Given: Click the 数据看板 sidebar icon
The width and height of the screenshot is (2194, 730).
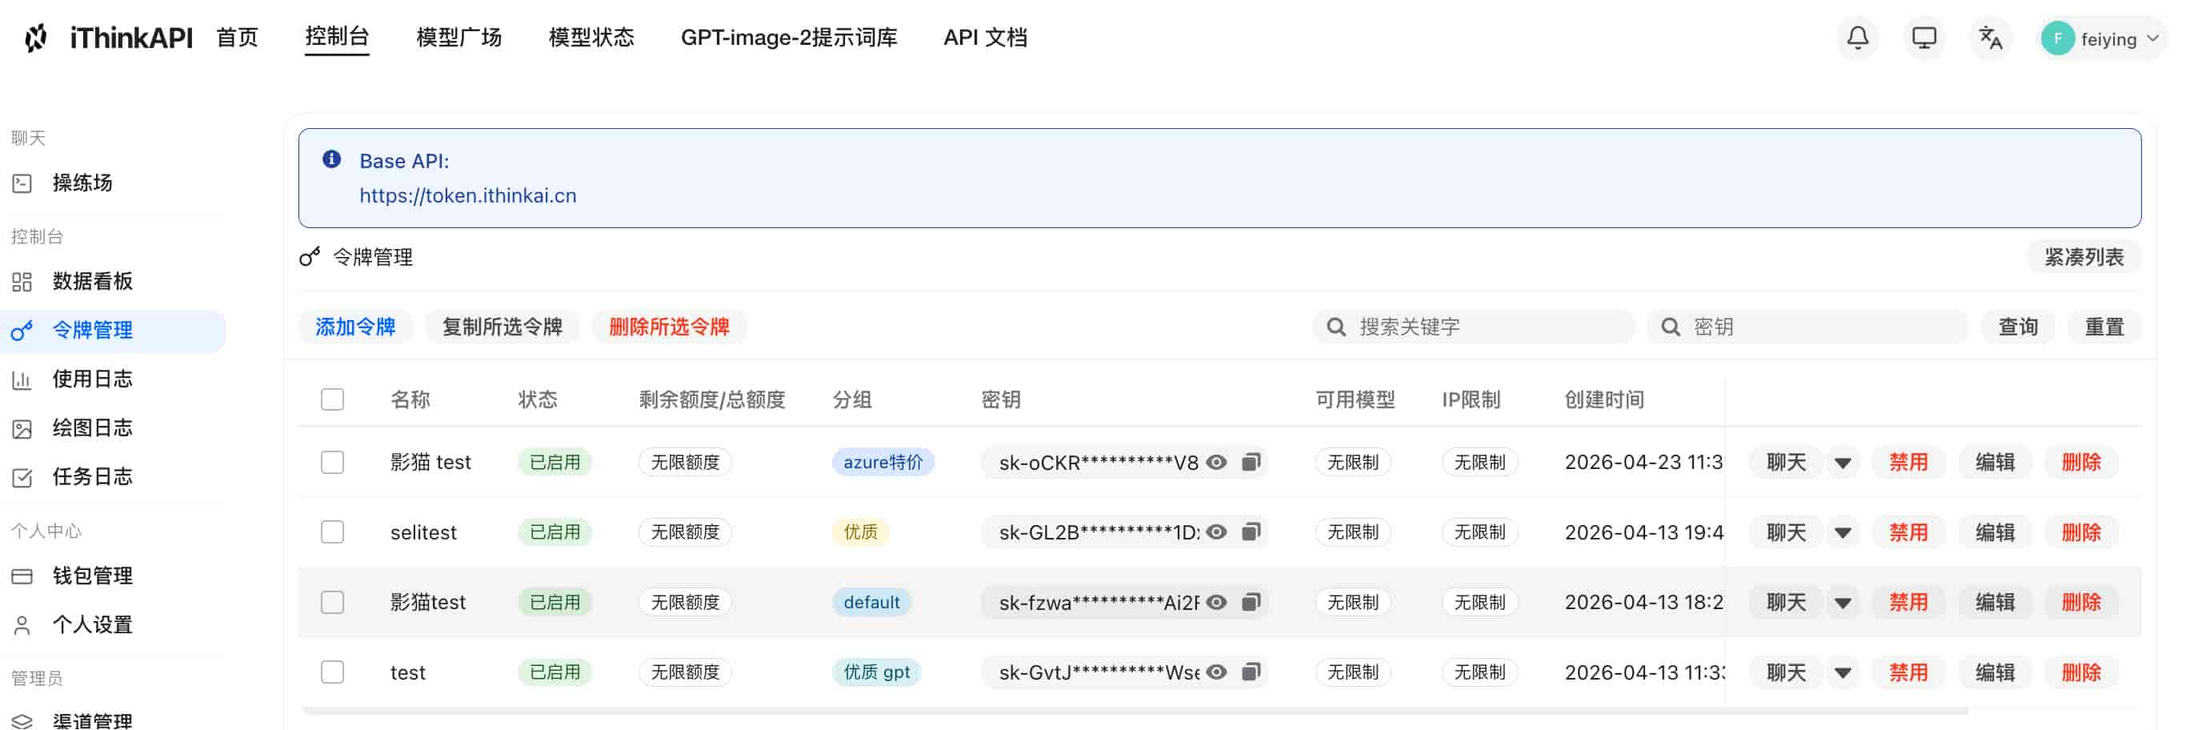Looking at the screenshot, I should click(22, 282).
